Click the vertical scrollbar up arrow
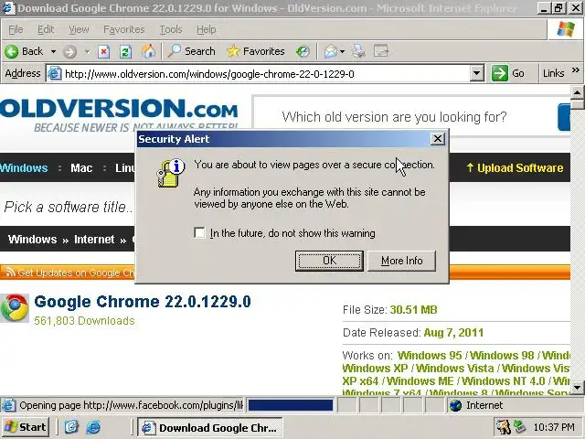This screenshot has height=439, width=585. [x=577, y=91]
